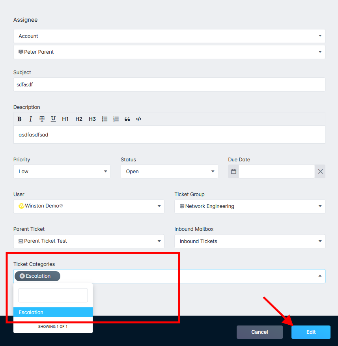Click into the Subject field
338x346 pixels.
169,84
